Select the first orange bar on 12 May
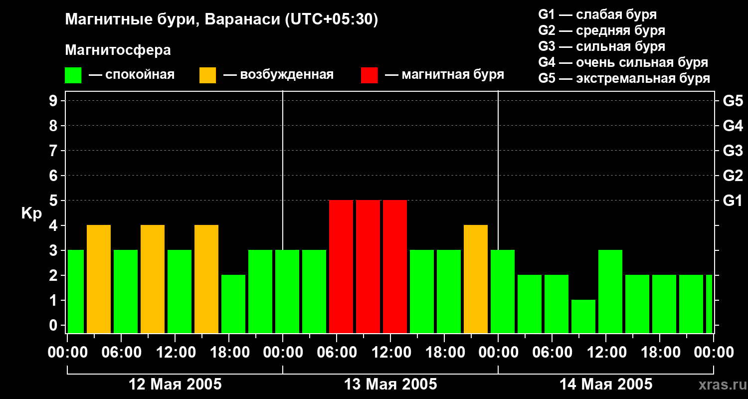Viewport: 748px width, 399px height. [x=99, y=279]
